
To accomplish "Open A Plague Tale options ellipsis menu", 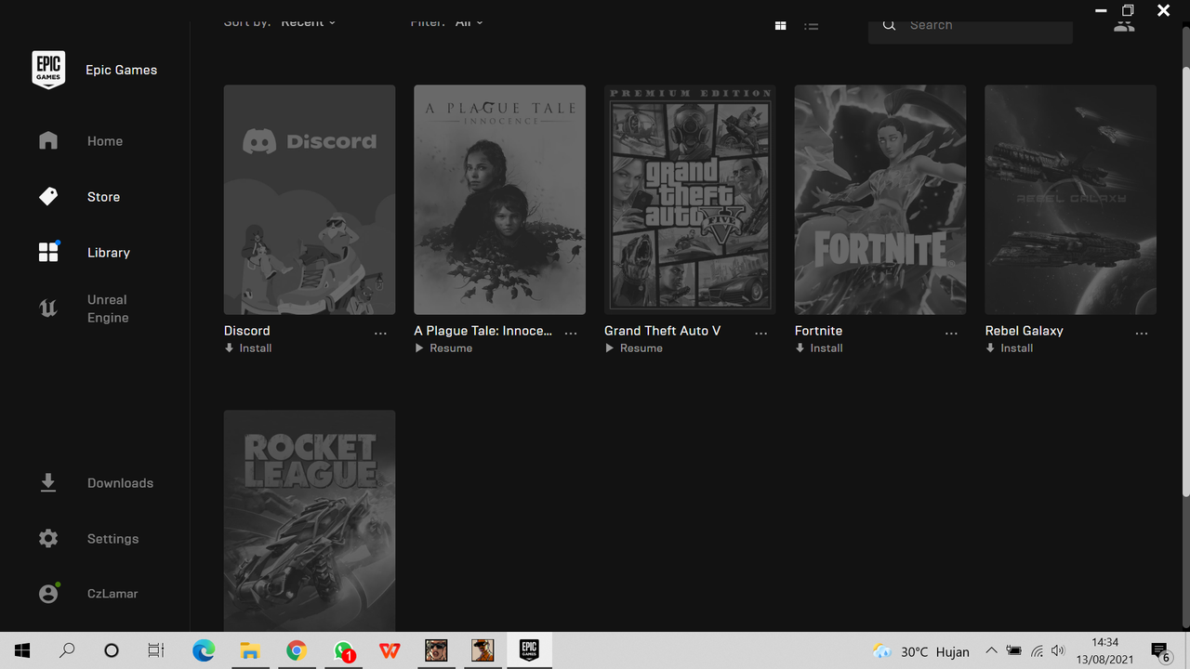I will (571, 333).
